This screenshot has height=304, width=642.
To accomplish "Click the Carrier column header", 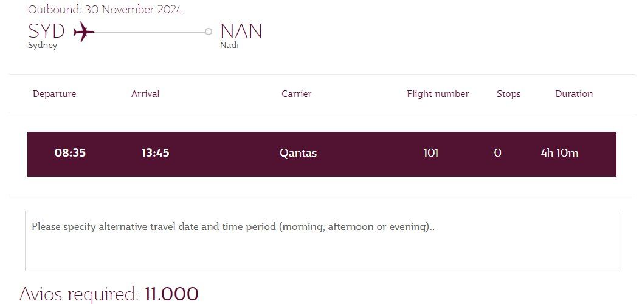I will tap(297, 94).
